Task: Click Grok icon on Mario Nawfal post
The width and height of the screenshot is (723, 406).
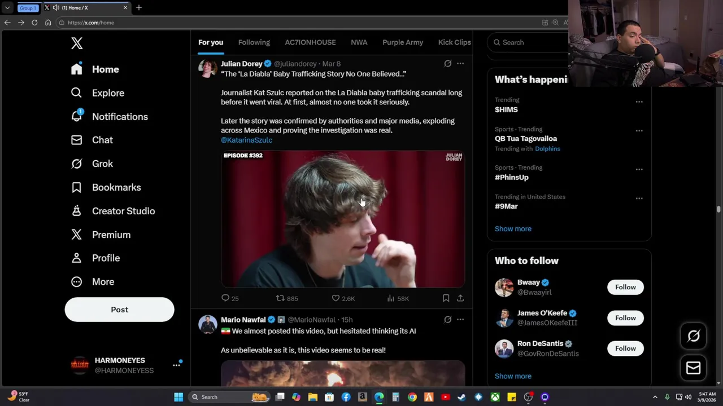Action: [447, 320]
